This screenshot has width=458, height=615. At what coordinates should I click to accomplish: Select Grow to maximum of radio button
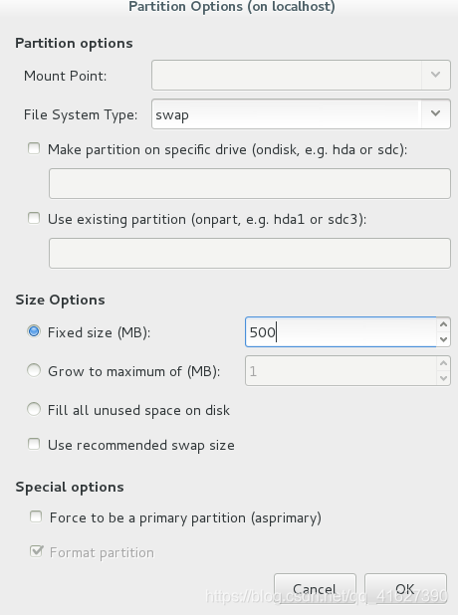[34, 370]
